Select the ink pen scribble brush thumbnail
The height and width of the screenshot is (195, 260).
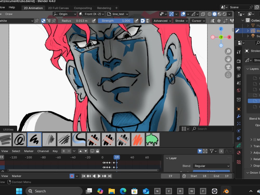tap(34, 139)
